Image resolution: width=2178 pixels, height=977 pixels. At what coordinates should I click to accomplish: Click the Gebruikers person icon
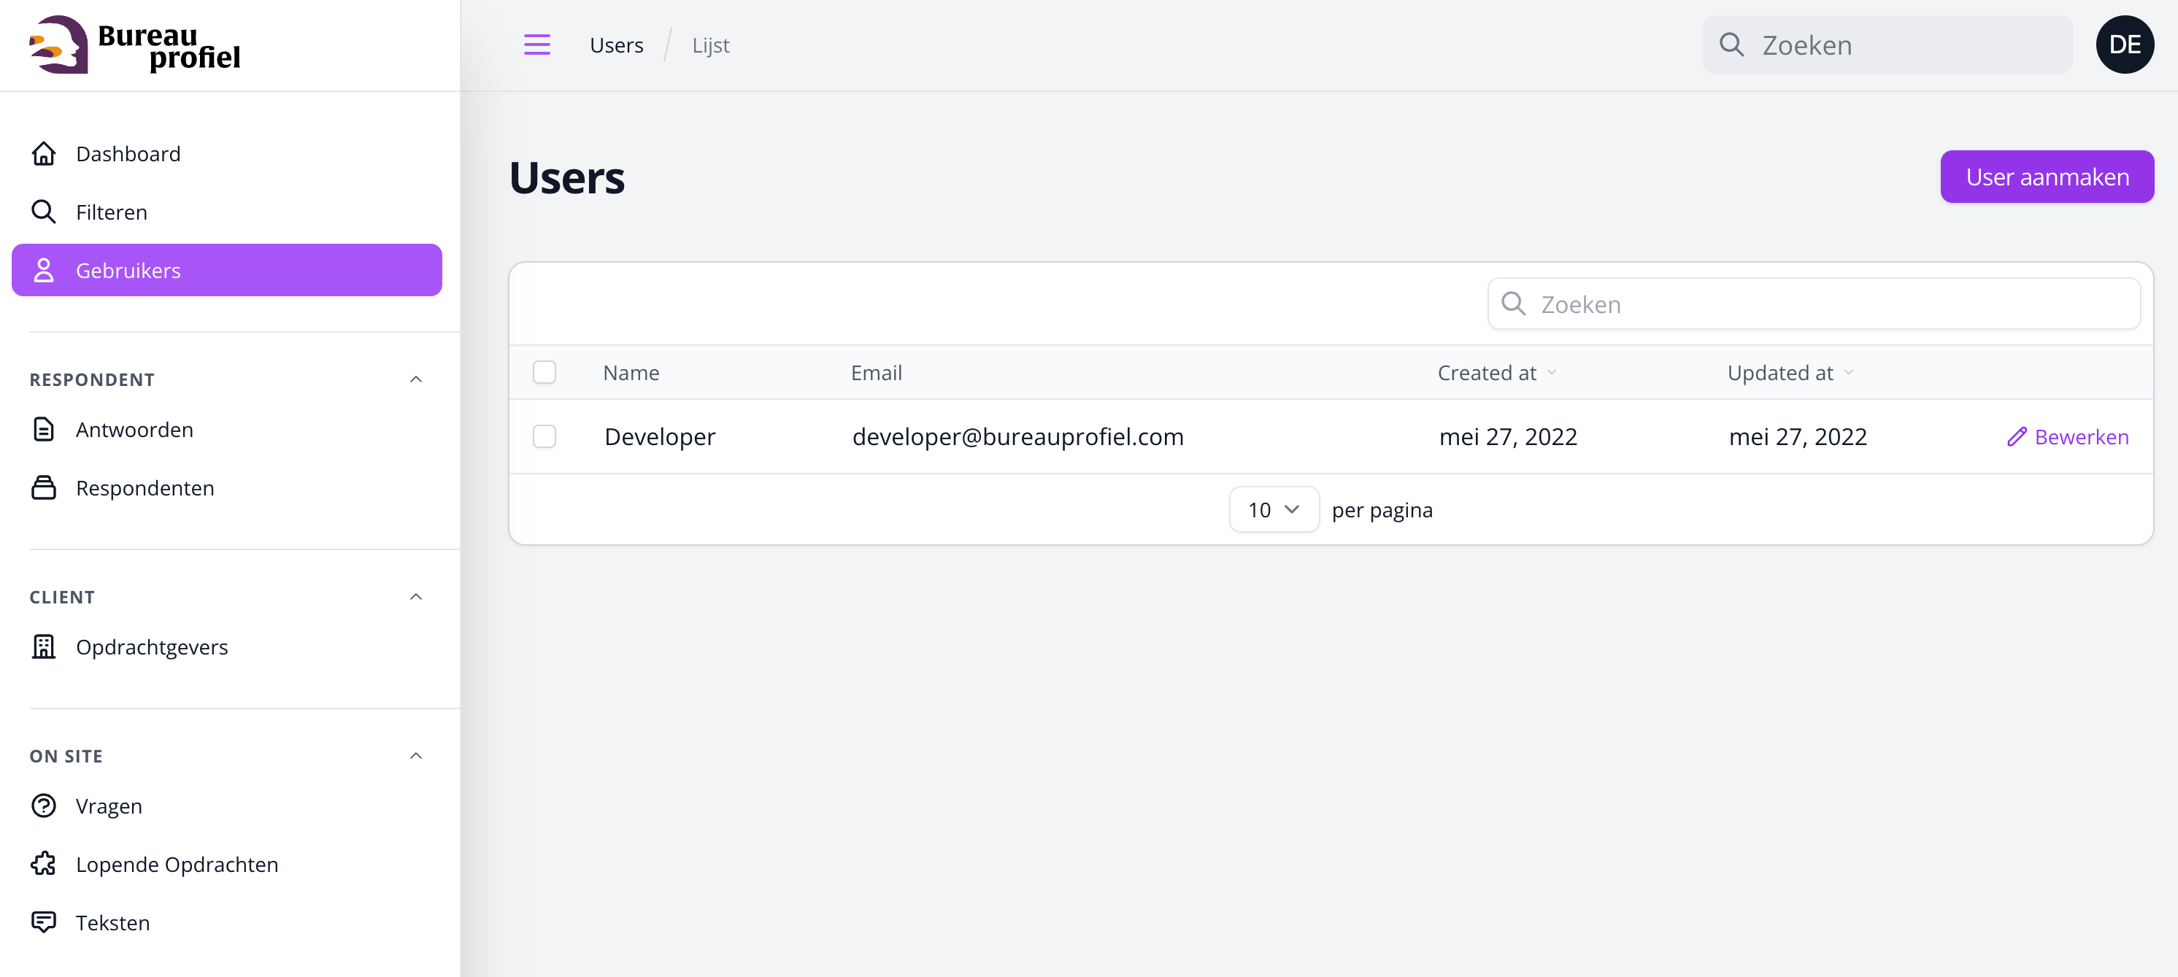tap(43, 271)
